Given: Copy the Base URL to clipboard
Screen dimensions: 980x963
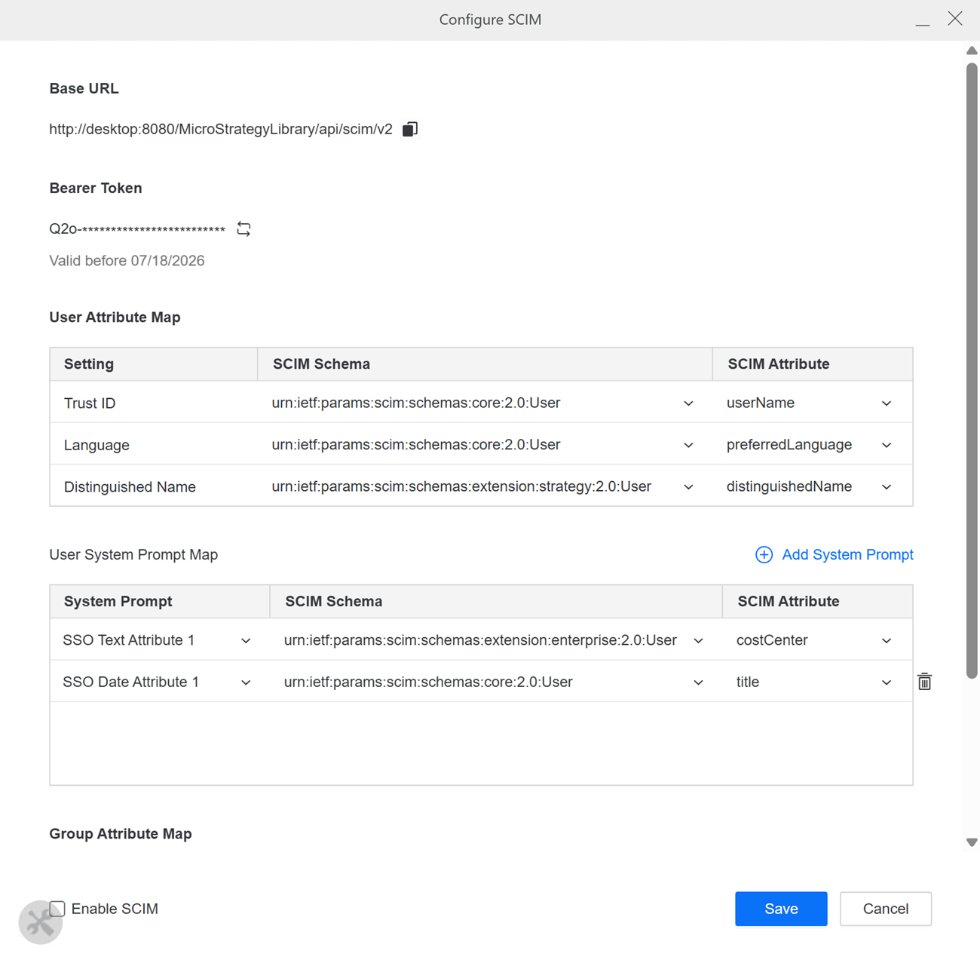Looking at the screenshot, I should (x=410, y=129).
